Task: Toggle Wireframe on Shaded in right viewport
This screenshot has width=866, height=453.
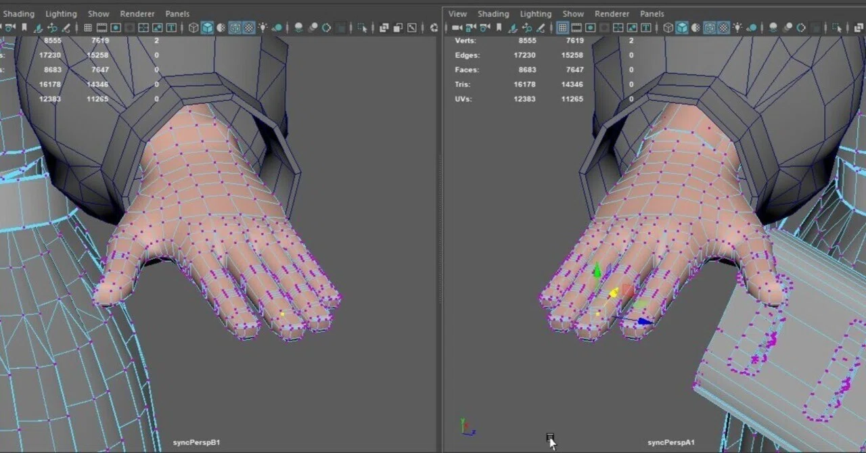Action: (710, 28)
